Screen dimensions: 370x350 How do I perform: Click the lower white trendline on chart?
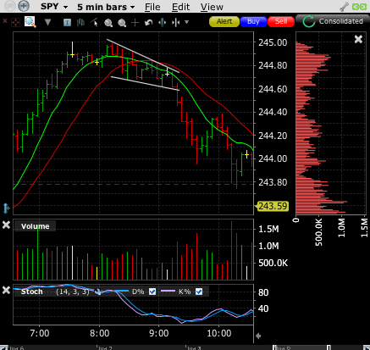click(x=145, y=83)
